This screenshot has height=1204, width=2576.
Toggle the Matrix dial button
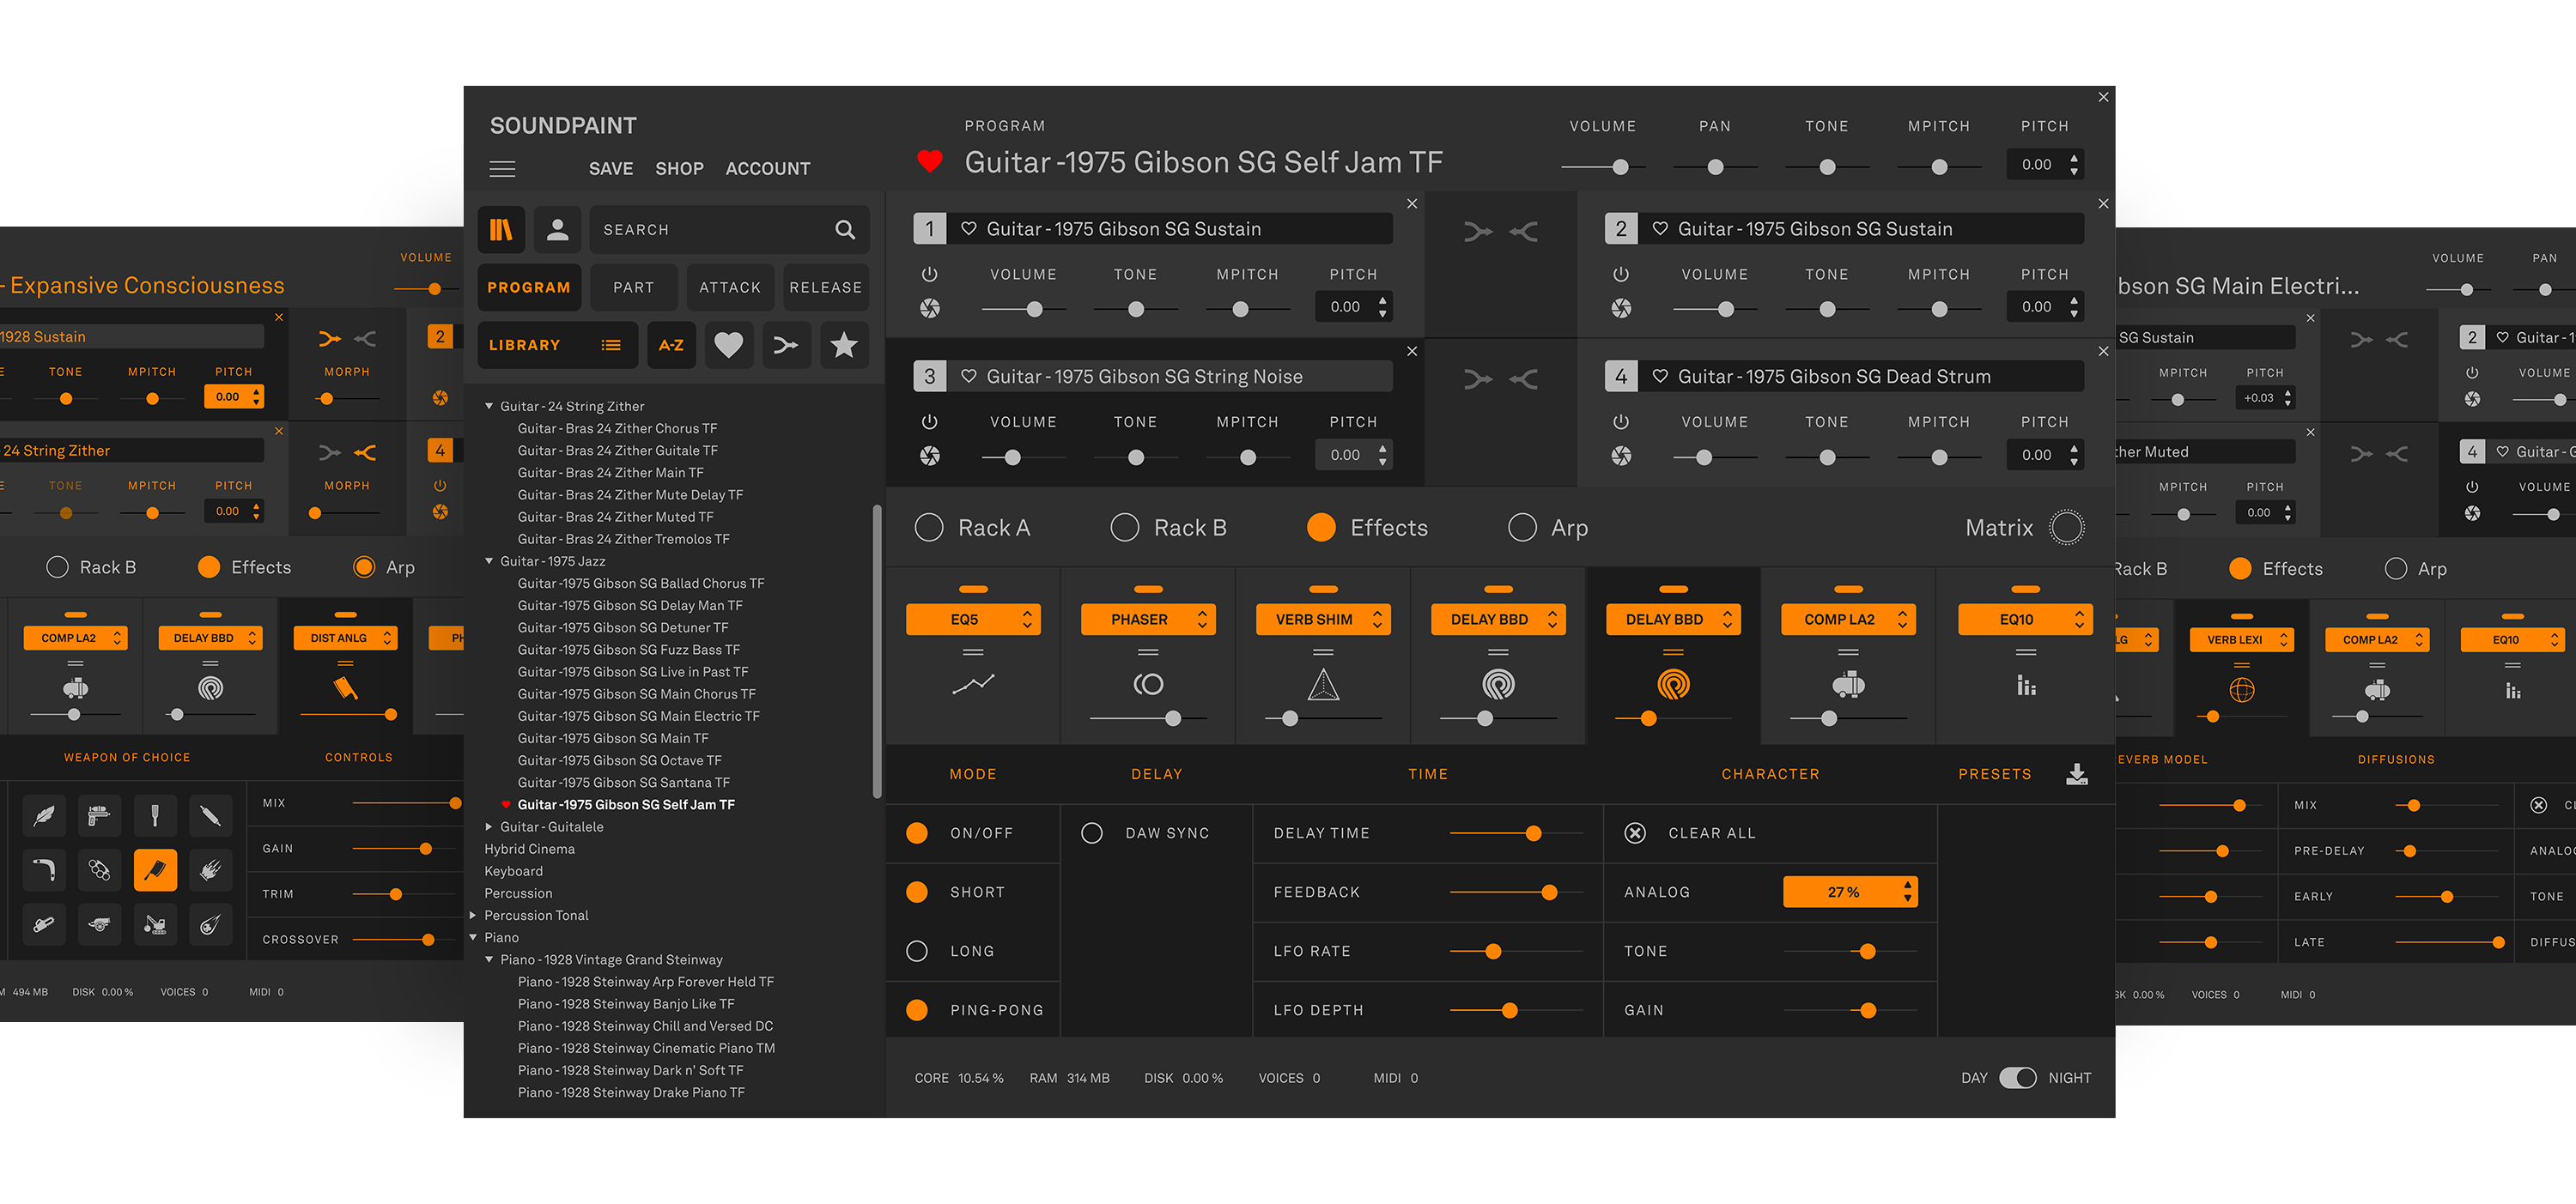tap(2067, 528)
